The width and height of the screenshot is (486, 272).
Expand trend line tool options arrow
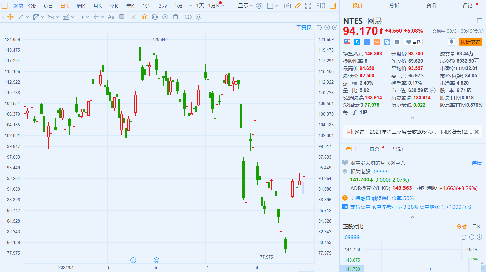[x=28, y=17]
